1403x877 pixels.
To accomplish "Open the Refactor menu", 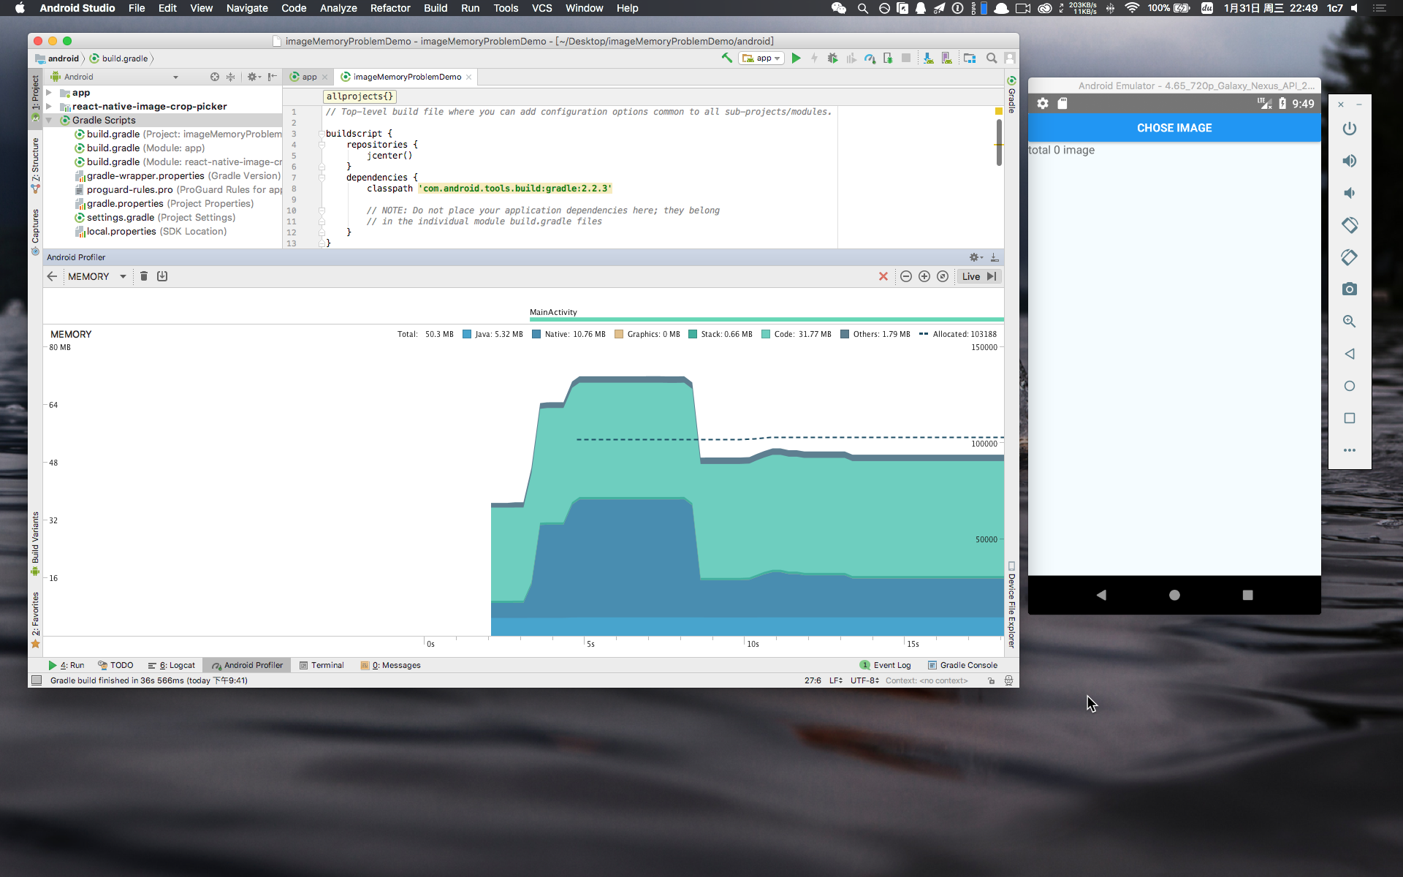I will point(390,8).
